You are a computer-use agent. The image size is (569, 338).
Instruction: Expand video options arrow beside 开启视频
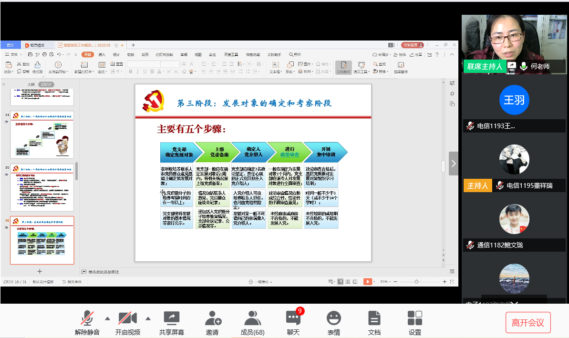click(x=148, y=318)
